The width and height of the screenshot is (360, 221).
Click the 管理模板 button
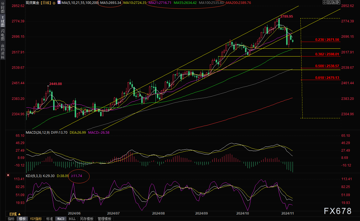[x=104, y=219]
